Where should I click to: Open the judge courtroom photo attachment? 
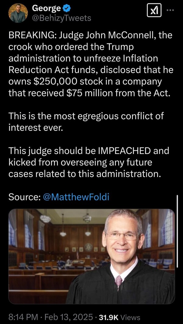coord(92,256)
